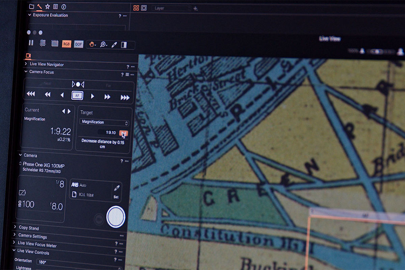Open Camera Focus presets list icon
Screen dimensions: 405x270
127,75
